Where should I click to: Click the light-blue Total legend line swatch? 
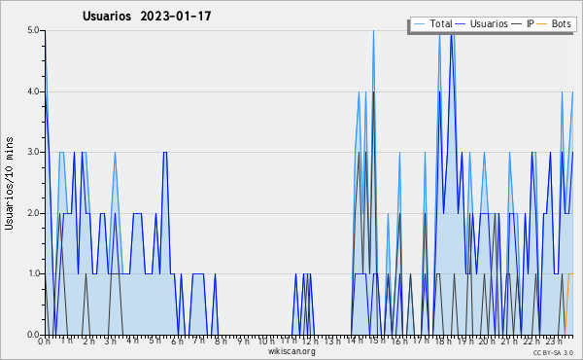[419, 24]
